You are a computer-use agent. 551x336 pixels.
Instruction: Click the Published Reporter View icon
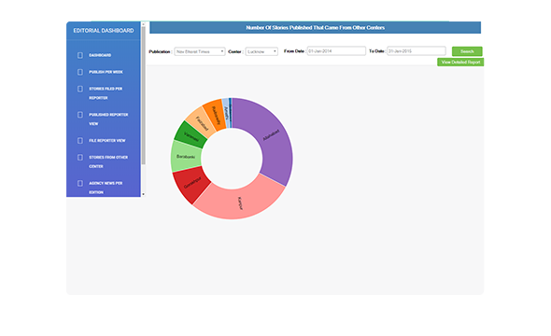click(x=80, y=115)
